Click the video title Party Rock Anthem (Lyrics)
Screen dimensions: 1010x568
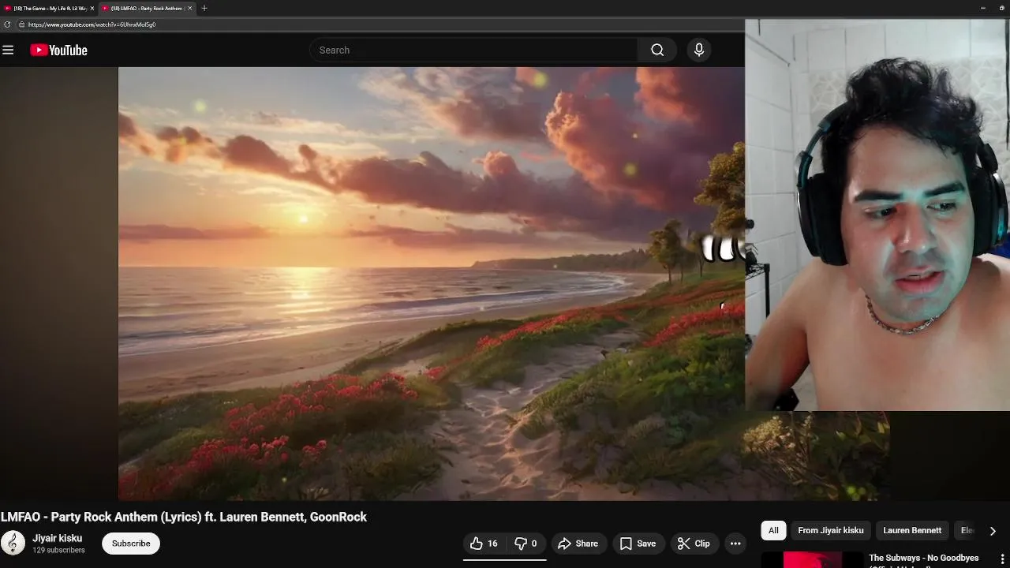[184, 517]
